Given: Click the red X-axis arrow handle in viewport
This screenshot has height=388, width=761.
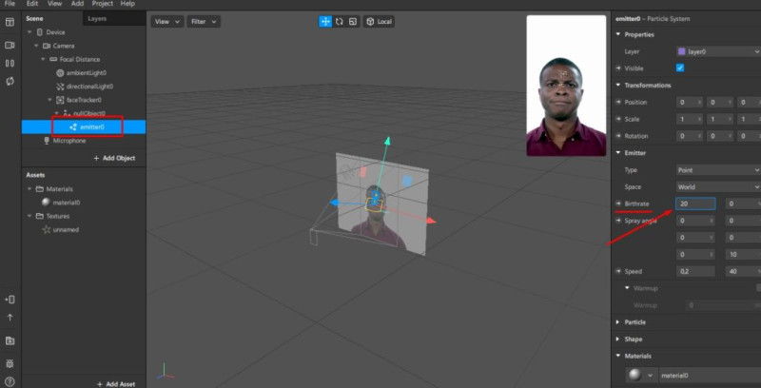Looking at the screenshot, I should [x=431, y=222].
